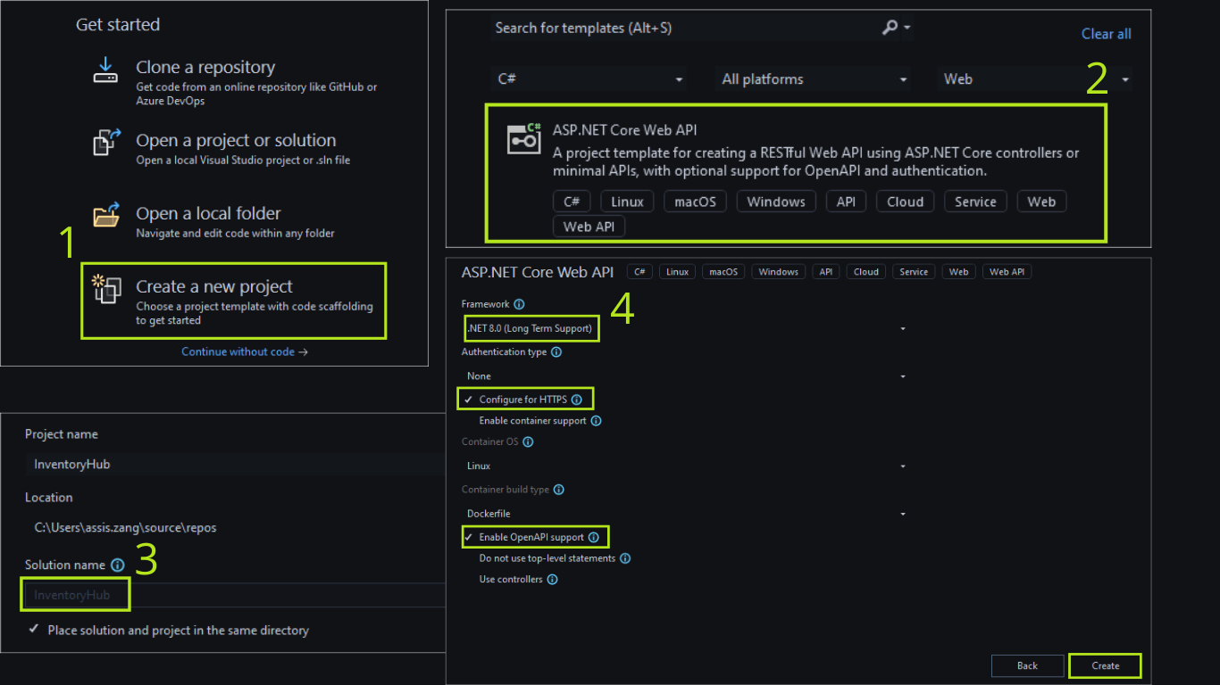Click the info icon beside Enable container support
The height and width of the screenshot is (685, 1220).
pyautogui.click(x=596, y=421)
